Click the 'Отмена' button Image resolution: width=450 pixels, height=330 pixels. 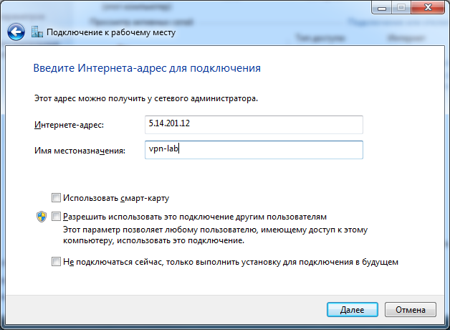pyautogui.click(x=410, y=309)
